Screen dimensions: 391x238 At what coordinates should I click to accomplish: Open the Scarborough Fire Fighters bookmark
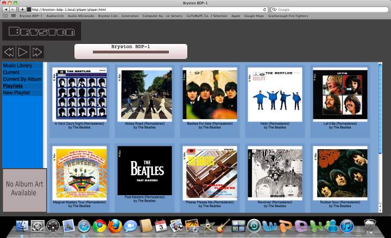288,16
